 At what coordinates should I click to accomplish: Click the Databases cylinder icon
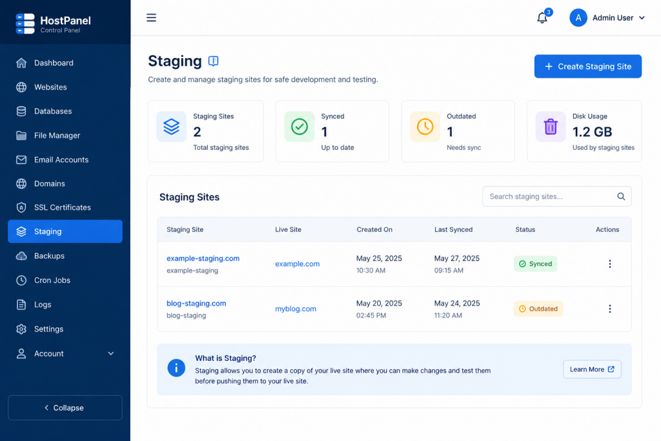pyautogui.click(x=21, y=111)
